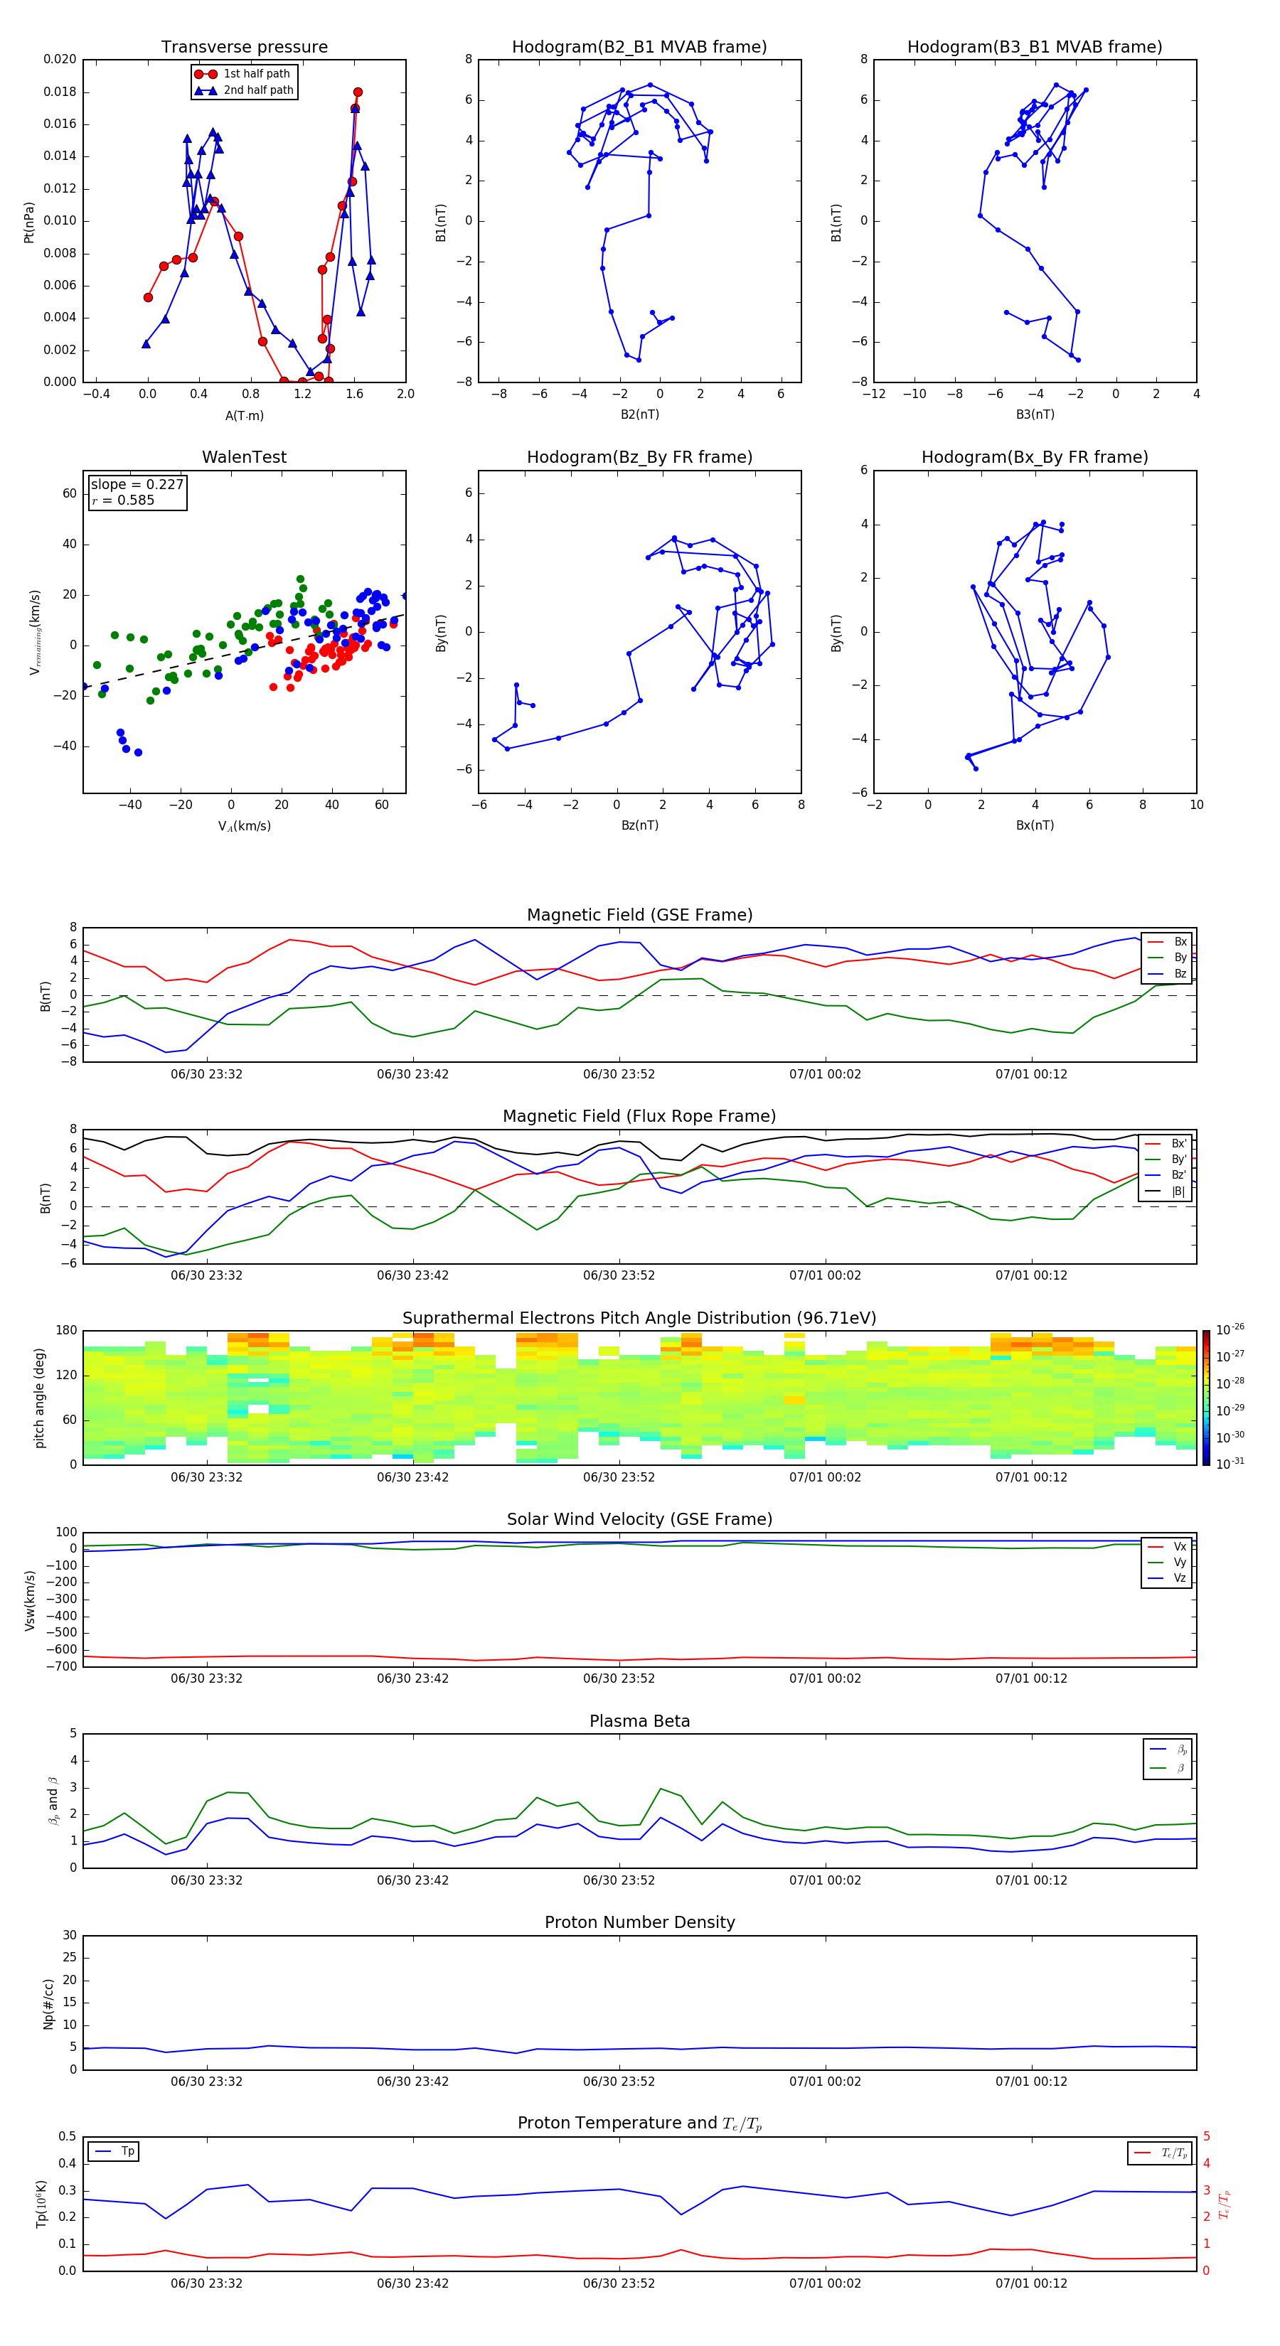Click the By entry in GSE field legend
Image resolution: width=1280 pixels, height=2346 pixels.
[x=1167, y=958]
